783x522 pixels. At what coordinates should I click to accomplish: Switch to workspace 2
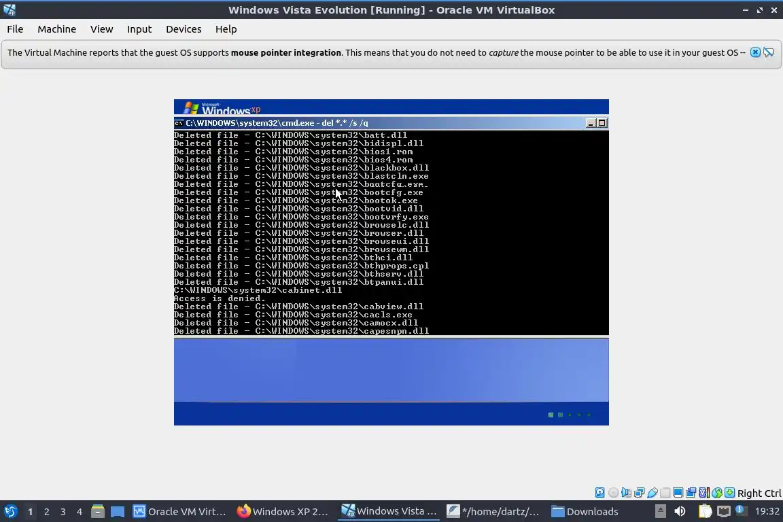[x=46, y=512]
